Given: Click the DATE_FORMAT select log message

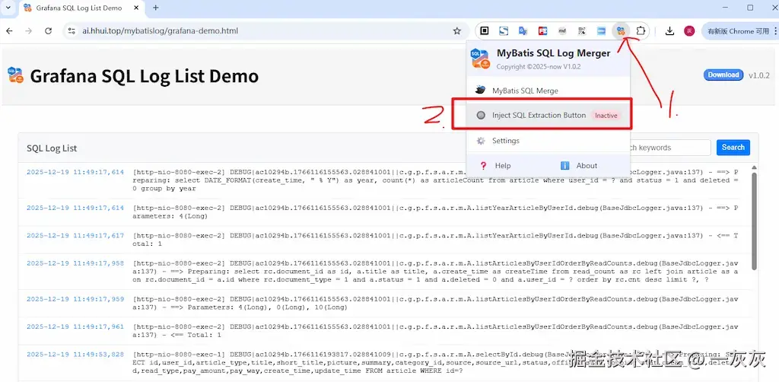Looking at the screenshot, I should [435, 180].
